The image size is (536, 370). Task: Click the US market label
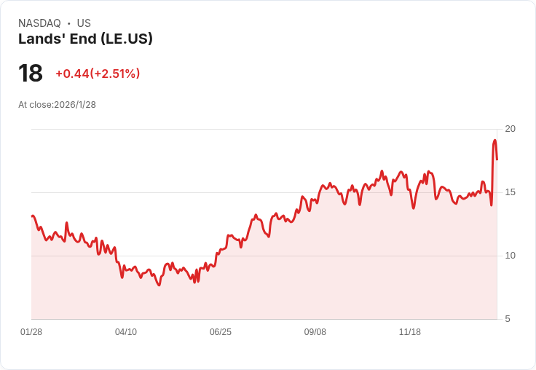coord(84,23)
